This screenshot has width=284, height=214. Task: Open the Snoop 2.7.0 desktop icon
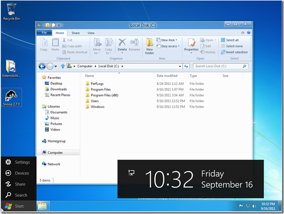[12, 97]
